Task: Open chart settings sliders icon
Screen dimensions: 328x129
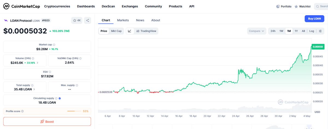Action: [320, 31]
